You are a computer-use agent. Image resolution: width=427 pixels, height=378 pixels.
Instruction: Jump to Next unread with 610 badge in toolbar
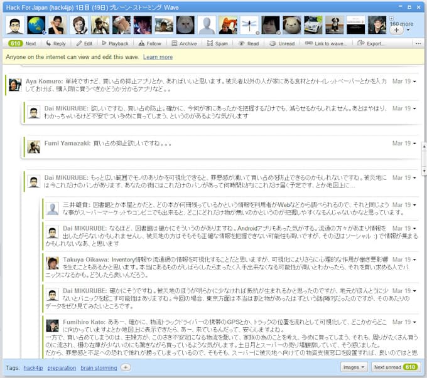23,44
